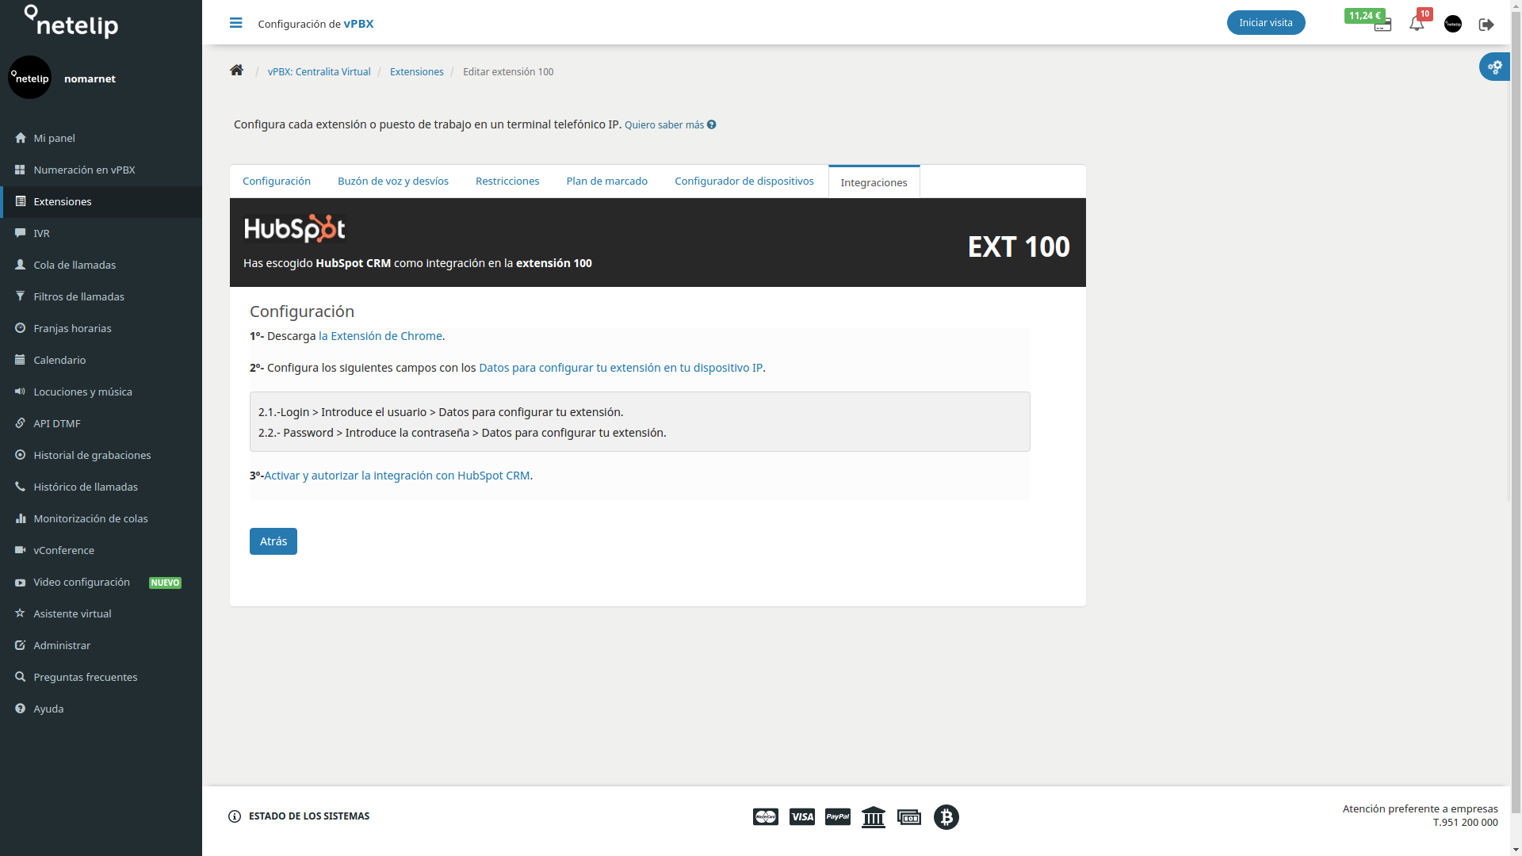Open Extensiones breadcrumb link
The height and width of the screenshot is (856, 1522).
(417, 71)
